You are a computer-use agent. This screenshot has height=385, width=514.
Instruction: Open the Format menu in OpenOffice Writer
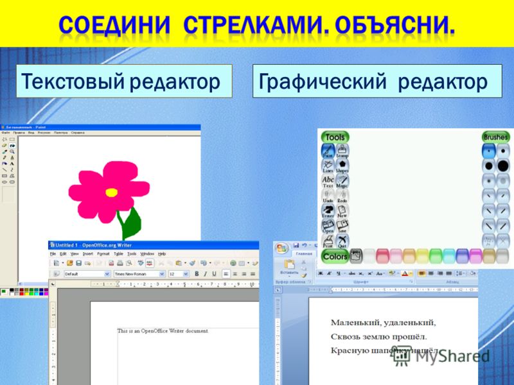[x=103, y=253]
